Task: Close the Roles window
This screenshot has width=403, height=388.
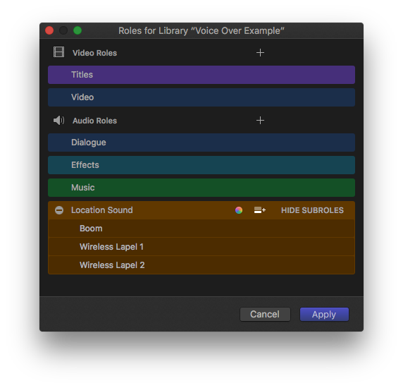Action: click(49, 30)
